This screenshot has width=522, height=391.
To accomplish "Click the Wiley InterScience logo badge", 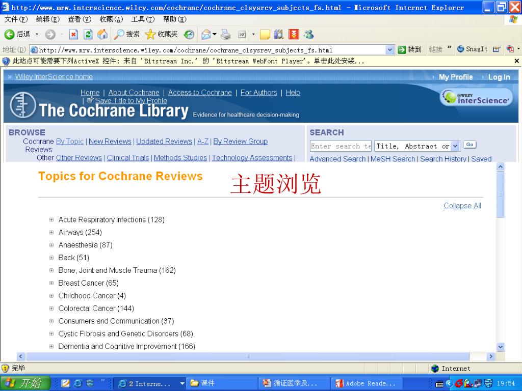I will coord(477,97).
